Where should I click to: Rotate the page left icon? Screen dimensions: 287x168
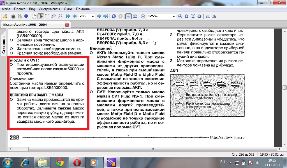click(x=208, y=16)
